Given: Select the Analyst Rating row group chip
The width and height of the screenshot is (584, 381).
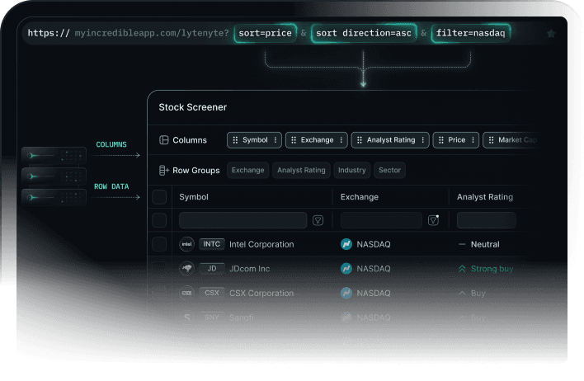Looking at the screenshot, I should click(x=301, y=170).
